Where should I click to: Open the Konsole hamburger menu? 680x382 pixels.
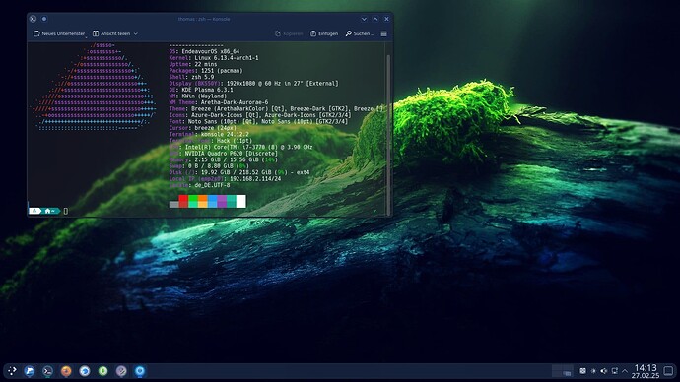383,33
